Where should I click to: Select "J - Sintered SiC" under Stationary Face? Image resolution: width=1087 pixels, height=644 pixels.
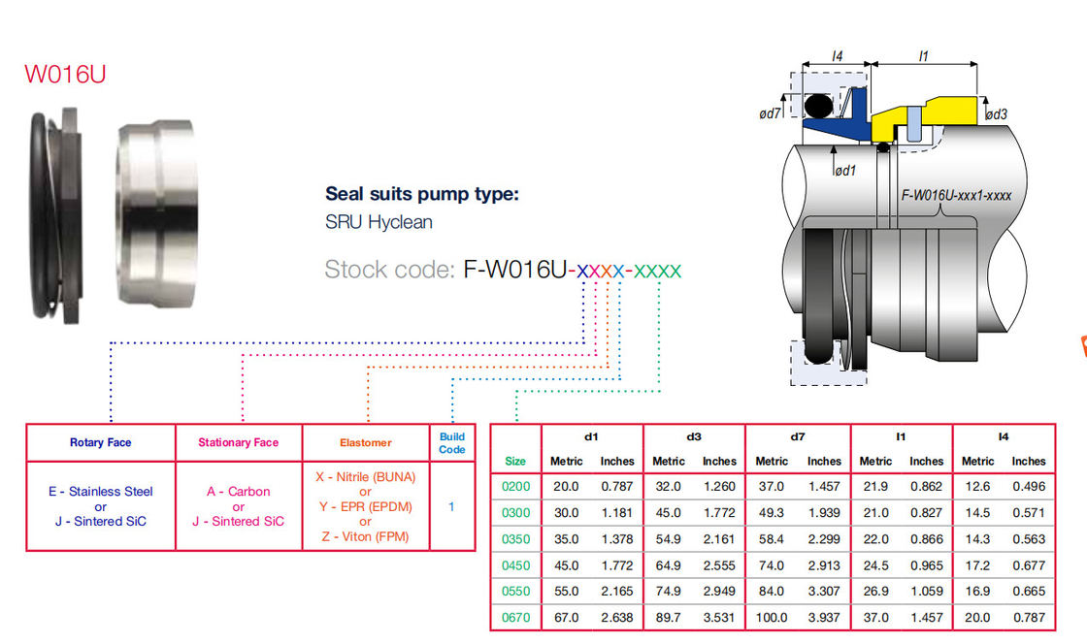(239, 522)
